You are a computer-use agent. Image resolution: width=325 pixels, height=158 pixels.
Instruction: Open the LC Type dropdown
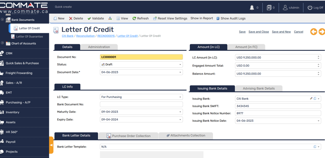pos(180,97)
